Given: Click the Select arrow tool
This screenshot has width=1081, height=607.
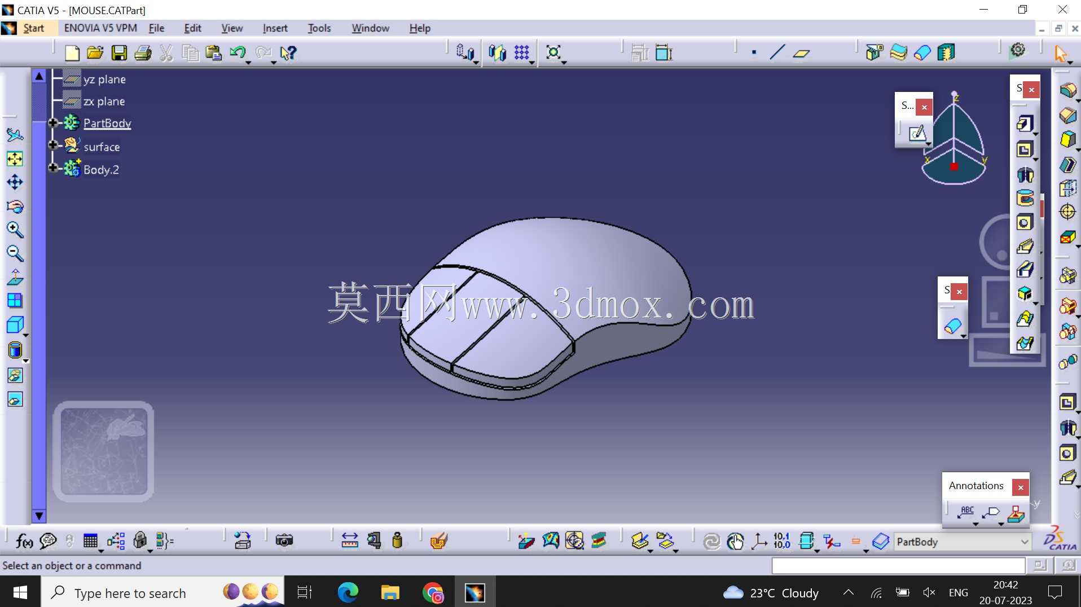Looking at the screenshot, I should pos(1061,53).
